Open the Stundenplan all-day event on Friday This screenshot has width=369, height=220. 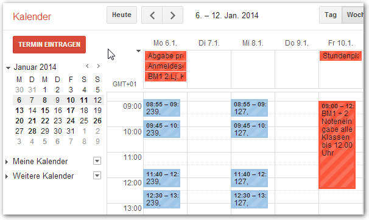tap(340, 56)
